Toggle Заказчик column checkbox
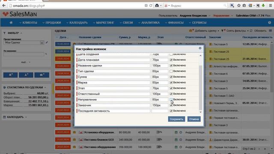Screen dimensions: 274x154 coord(171,105)
